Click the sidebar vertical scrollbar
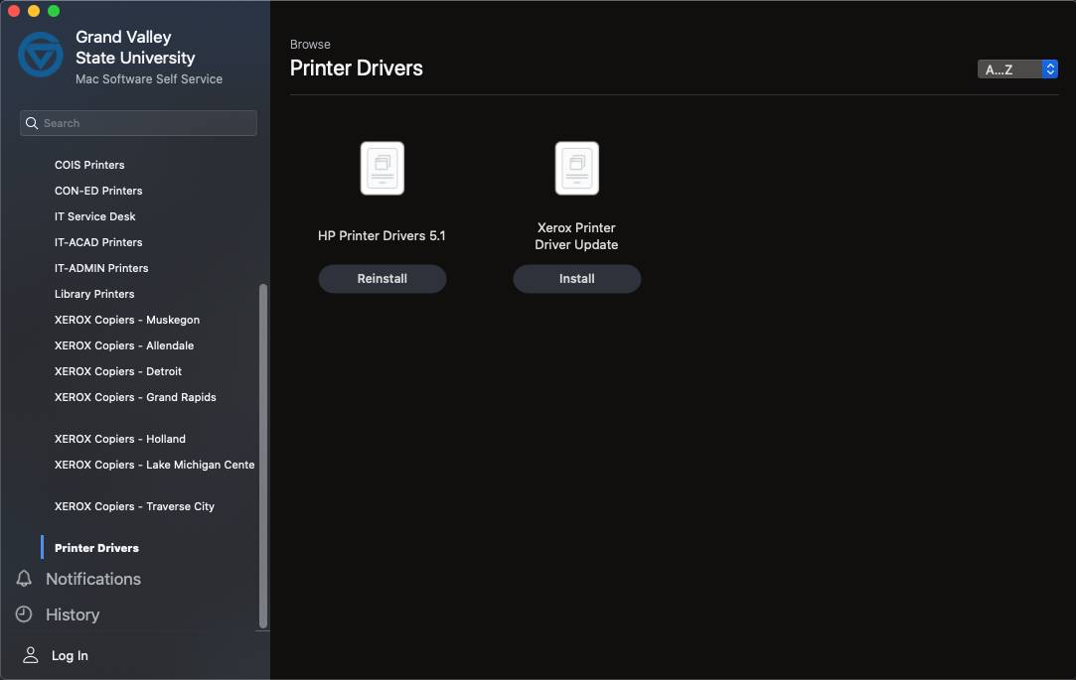1076x680 pixels. tap(263, 457)
